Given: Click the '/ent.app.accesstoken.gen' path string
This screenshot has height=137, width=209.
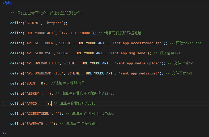Looking at the screenshot, I should (137, 43).
